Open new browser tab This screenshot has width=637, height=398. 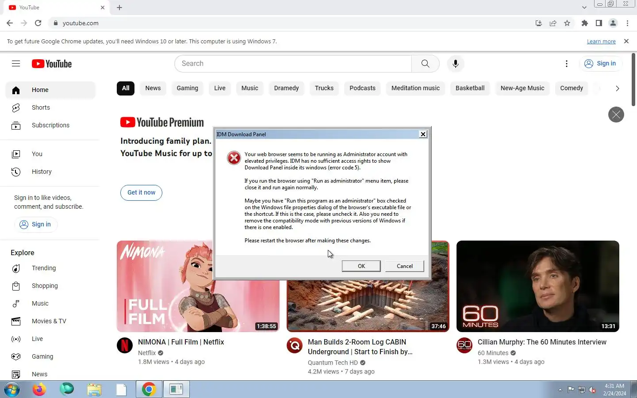(x=119, y=8)
